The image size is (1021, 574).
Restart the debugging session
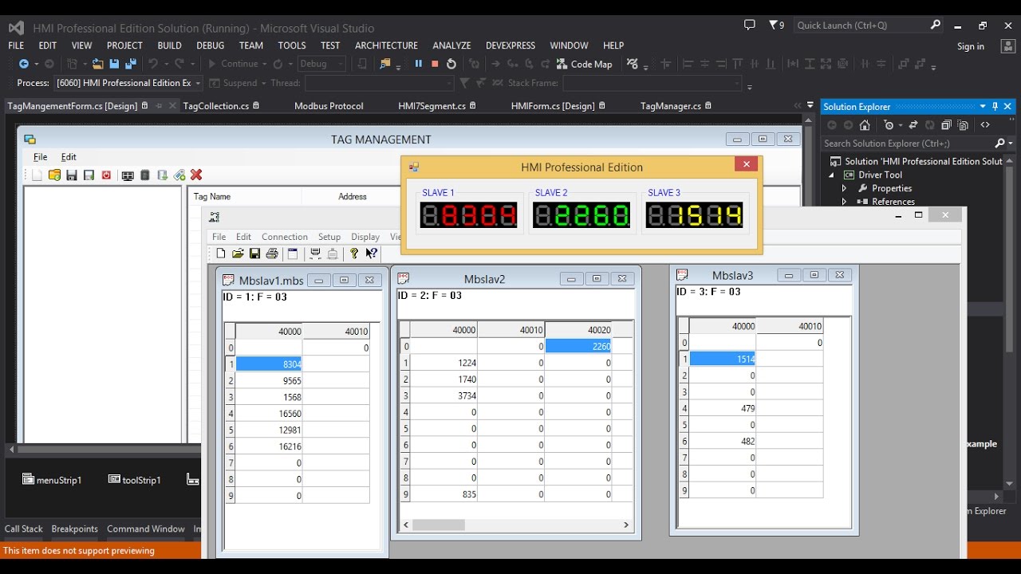pyautogui.click(x=451, y=64)
